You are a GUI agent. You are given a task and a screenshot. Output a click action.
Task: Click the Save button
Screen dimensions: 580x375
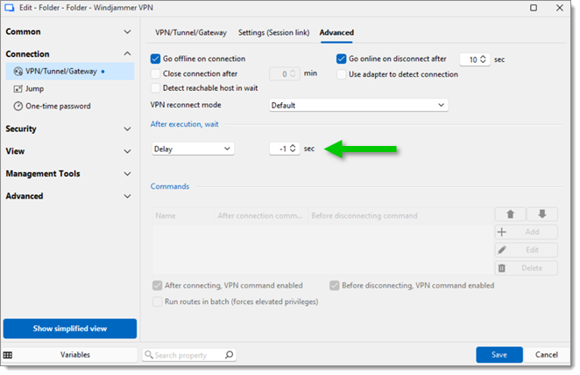[x=499, y=355]
